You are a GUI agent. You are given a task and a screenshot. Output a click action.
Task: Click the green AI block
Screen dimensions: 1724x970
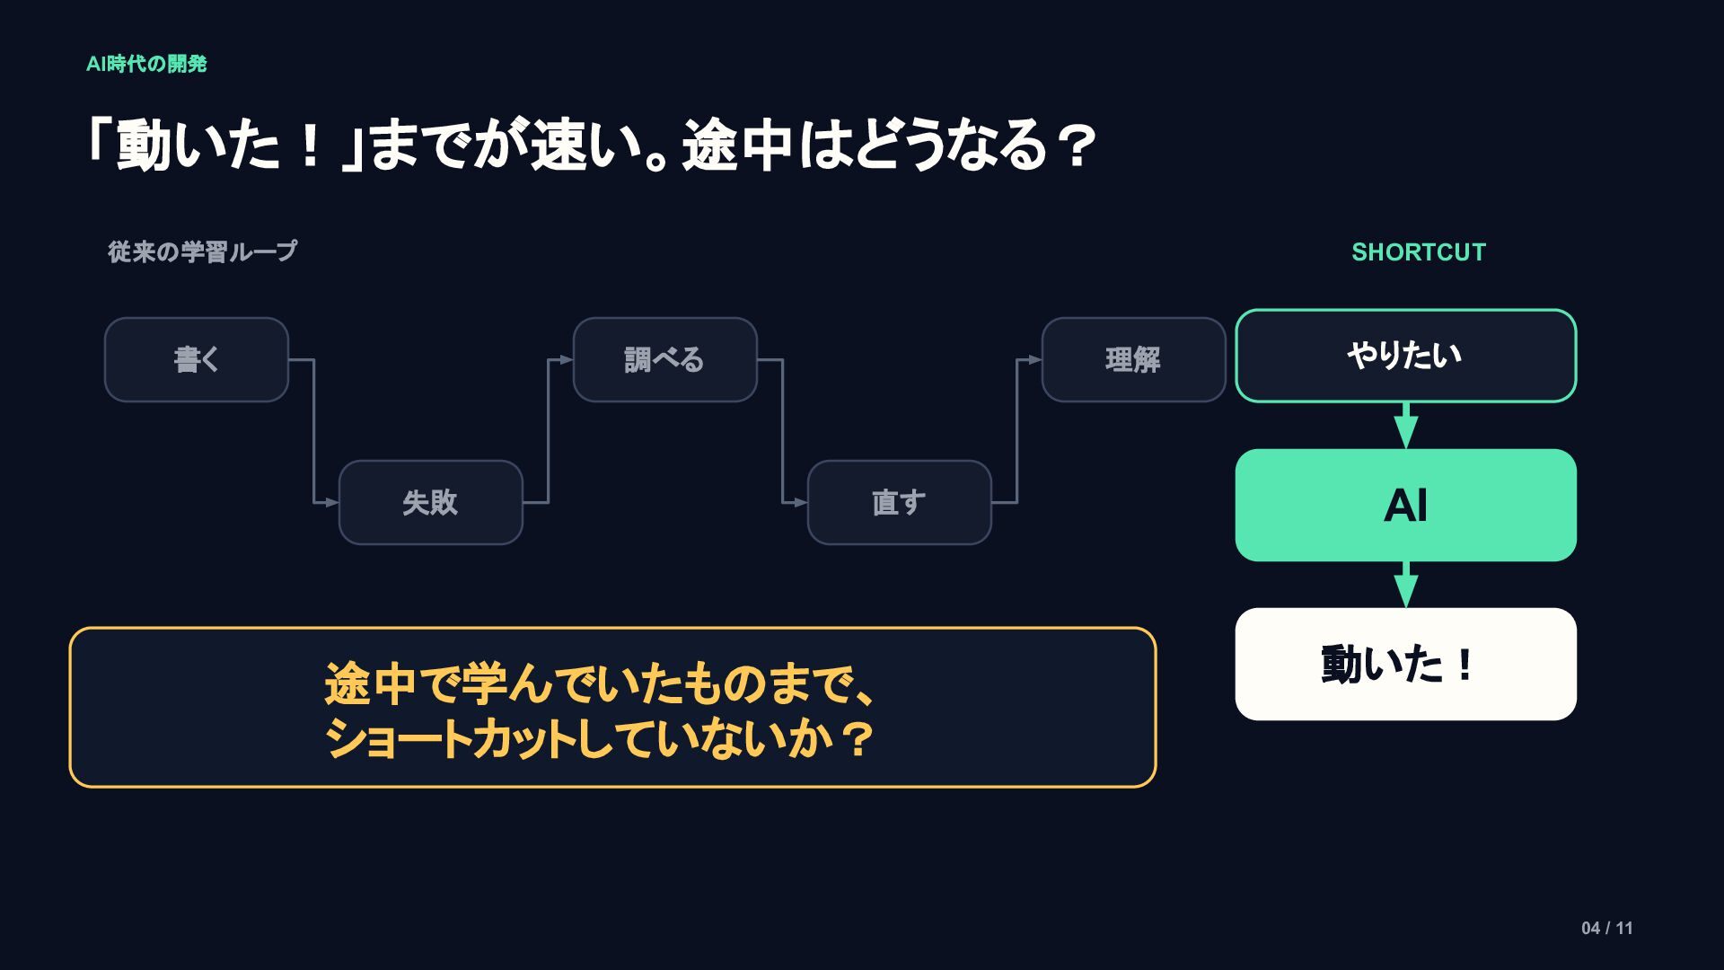[1406, 505]
